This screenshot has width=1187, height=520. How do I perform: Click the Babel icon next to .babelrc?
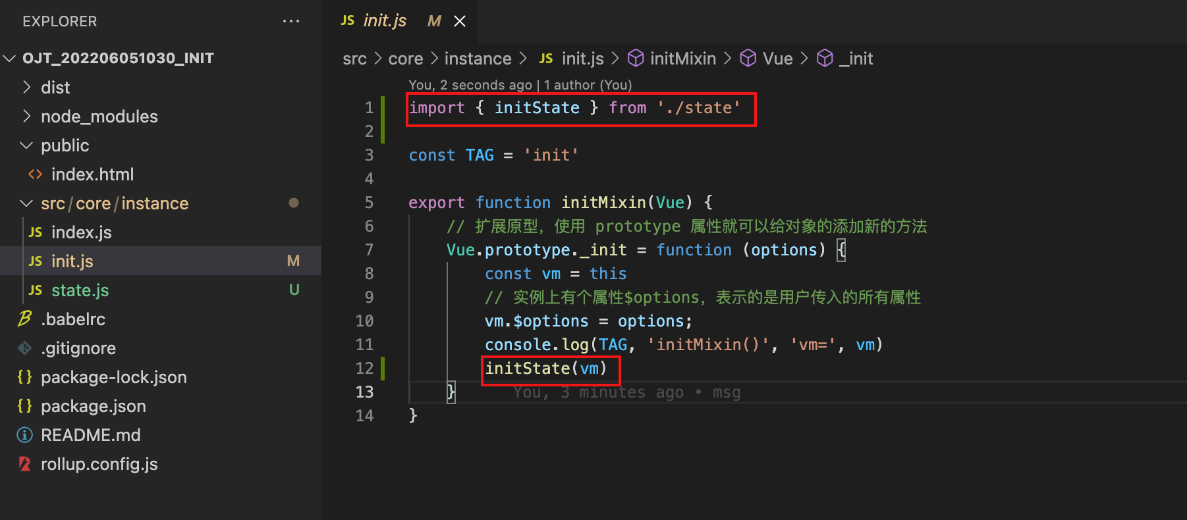(x=24, y=319)
